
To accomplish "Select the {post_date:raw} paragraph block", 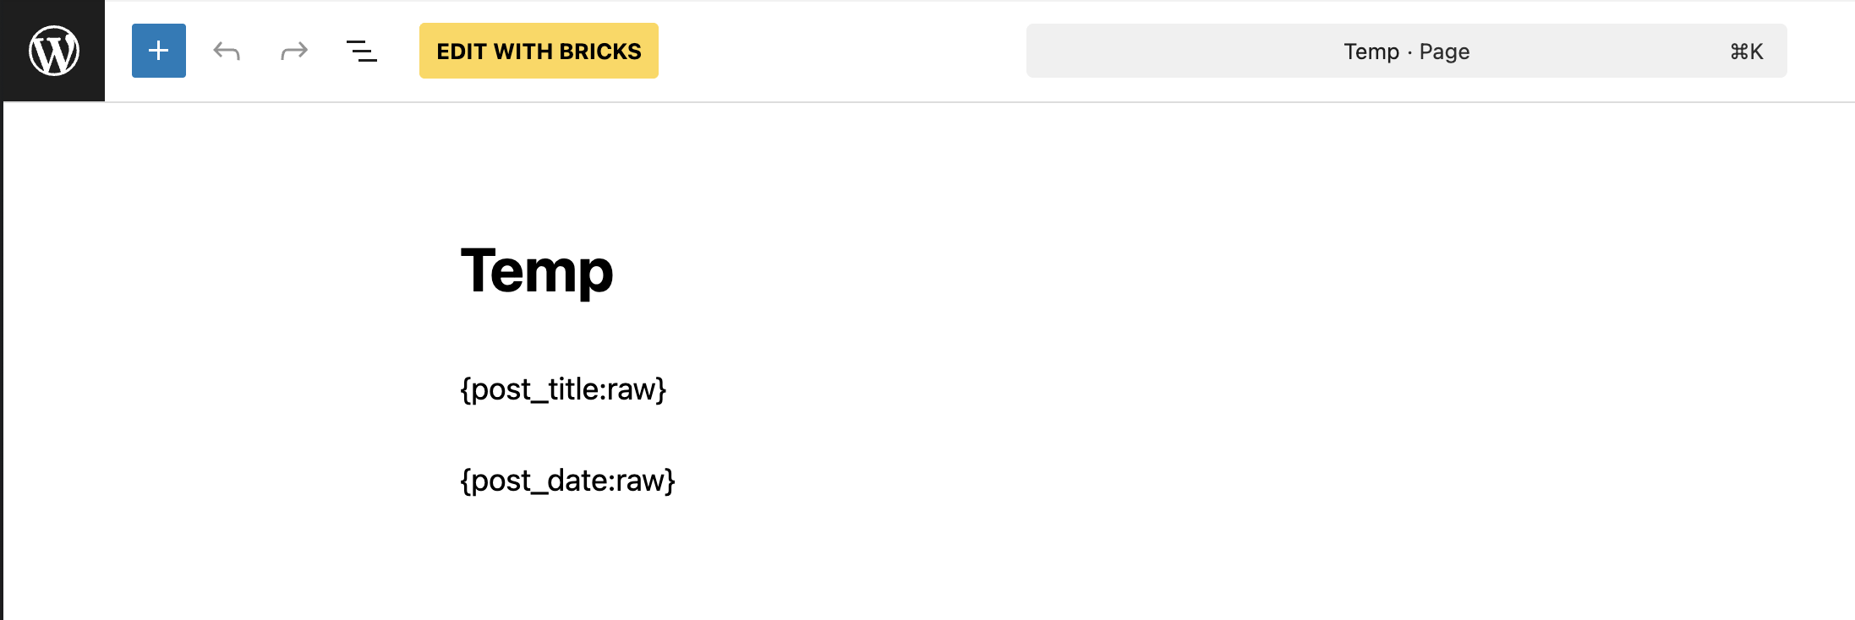I will [x=567, y=481].
